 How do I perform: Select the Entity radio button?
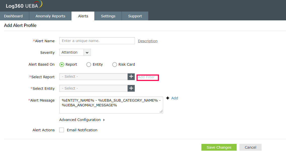(x=89, y=65)
